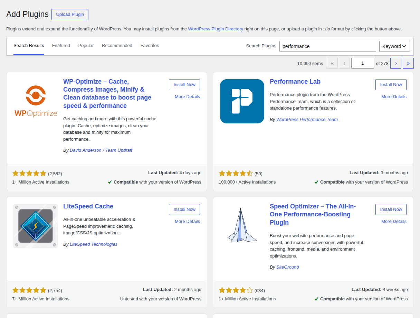Click the current page number field
Screen dimensions: 420x318
(x=363, y=63)
